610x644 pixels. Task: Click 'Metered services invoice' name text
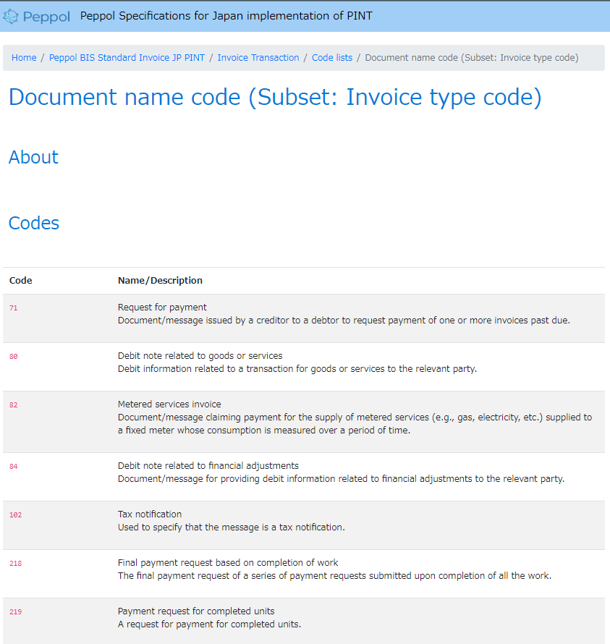click(169, 404)
